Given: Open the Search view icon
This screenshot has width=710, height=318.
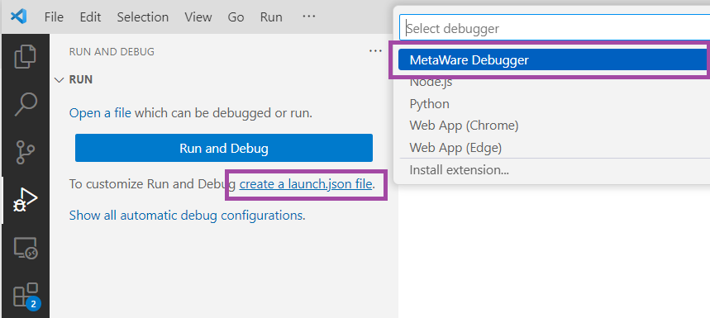Looking at the screenshot, I should coord(26,105).
